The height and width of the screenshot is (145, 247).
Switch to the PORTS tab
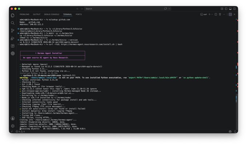78,14
